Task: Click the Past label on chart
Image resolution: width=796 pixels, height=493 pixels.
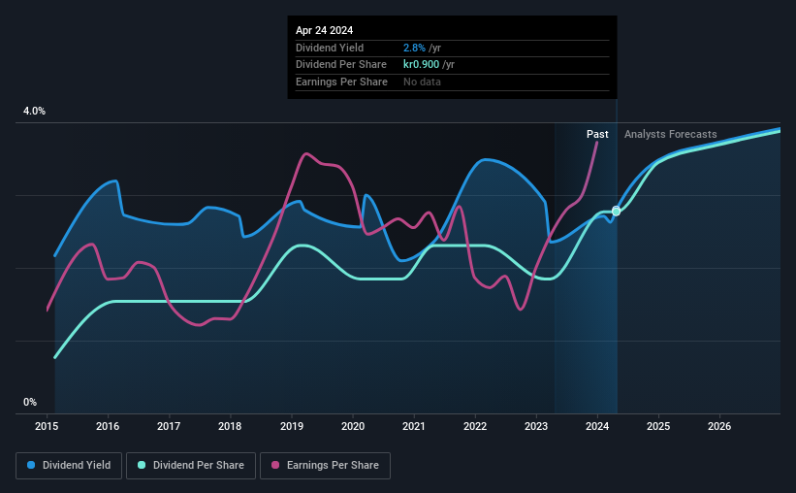Action: click(597, 134)
